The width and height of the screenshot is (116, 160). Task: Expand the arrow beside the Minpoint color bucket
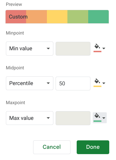pos(104,48)
